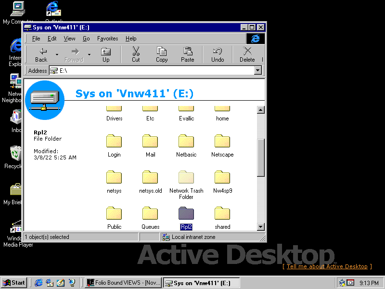The width and height of the screenshot is (385, 289).
Task: Click the vertical scrollbar thumb in folder view
Action: [x=261, y=158]
